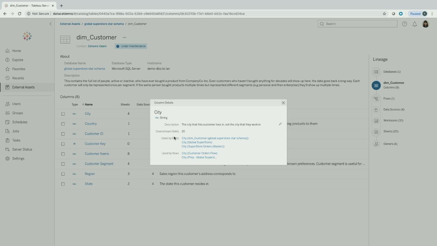This screenshot has height=246, width=437.
Task: Open Recents in the sidebar
Action: pos(18,78)
